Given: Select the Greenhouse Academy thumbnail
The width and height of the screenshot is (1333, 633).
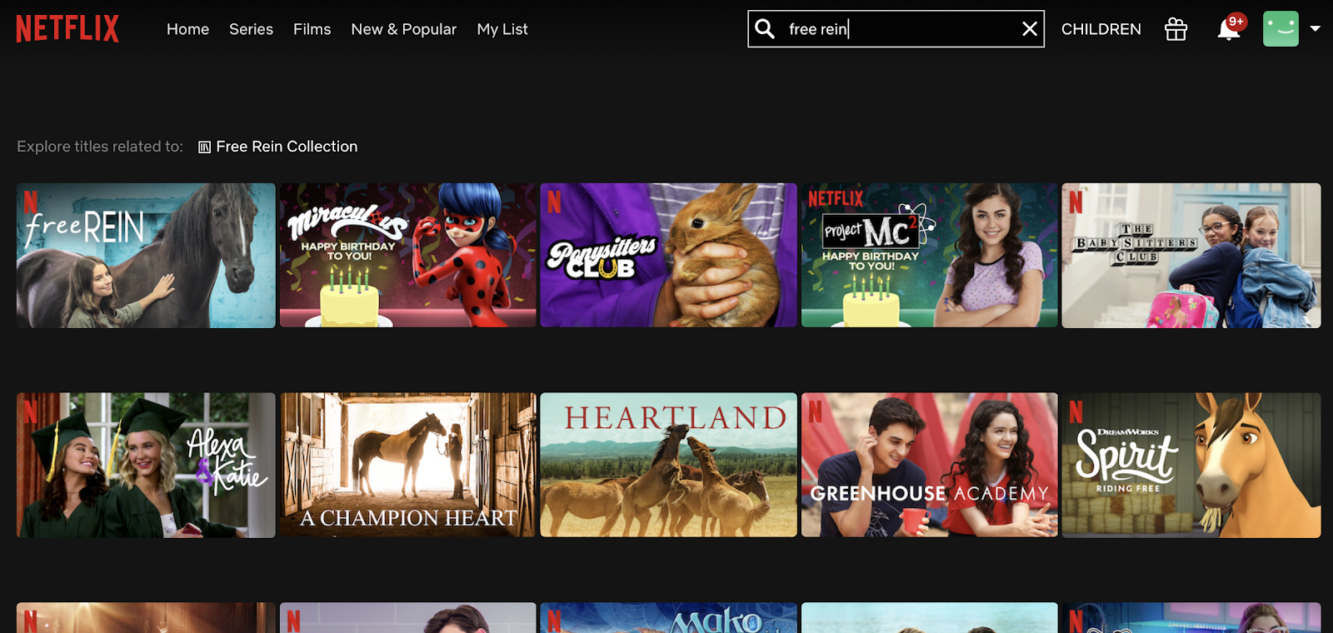Looking at the screenshot, I should [x=929, y=465].
